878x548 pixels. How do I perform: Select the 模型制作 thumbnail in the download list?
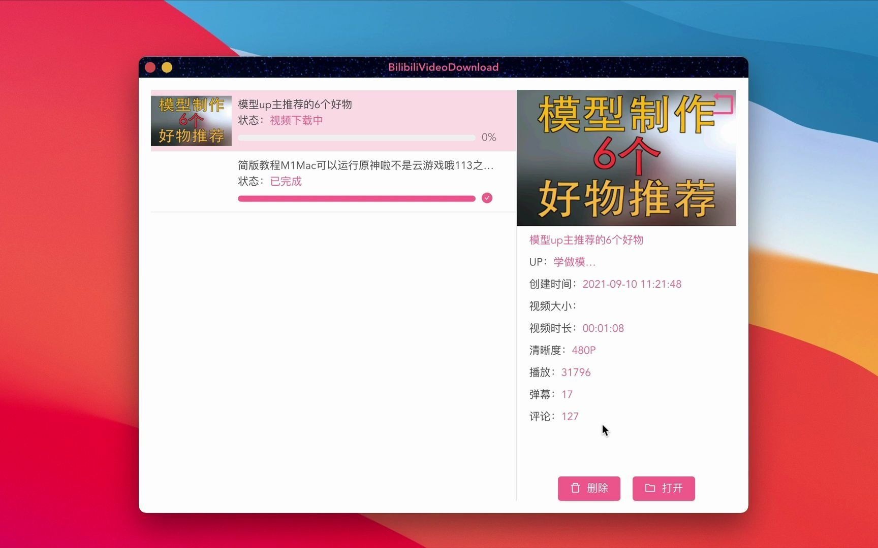coord(191,120)
